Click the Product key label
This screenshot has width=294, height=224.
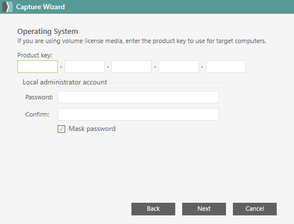(x=35, y=55)
